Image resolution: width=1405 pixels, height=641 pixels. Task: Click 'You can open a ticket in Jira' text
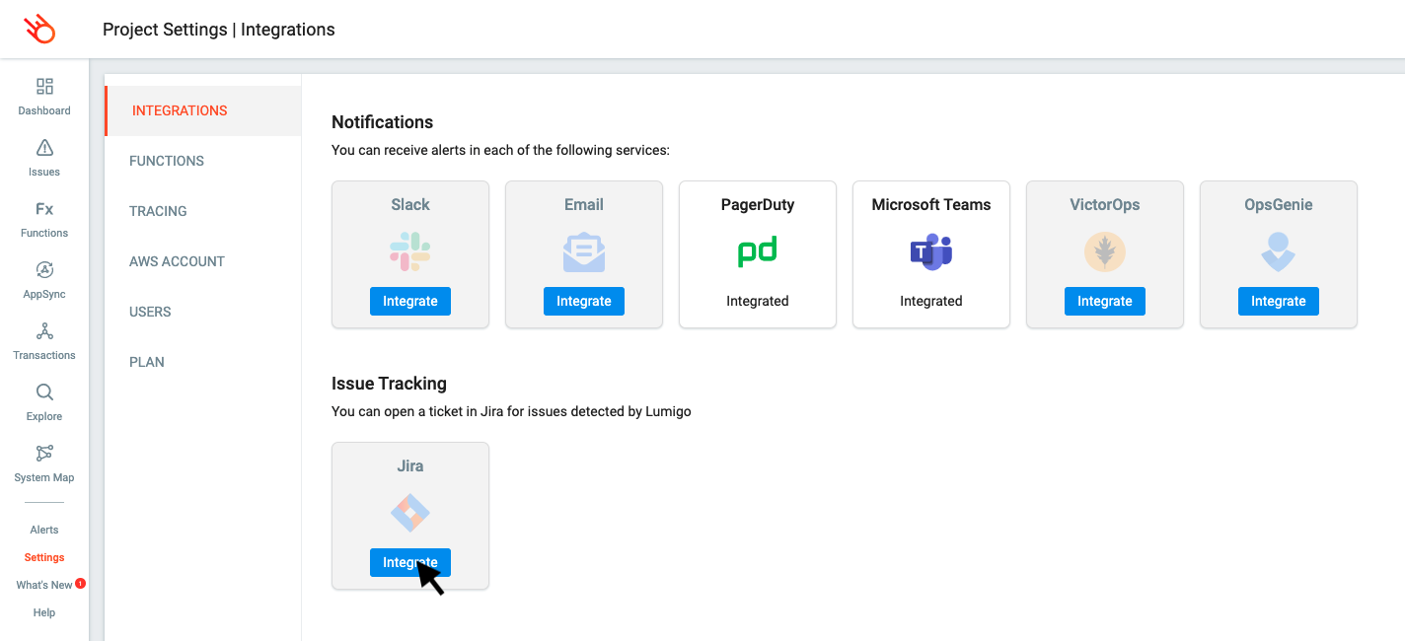(x=511, y=411)
